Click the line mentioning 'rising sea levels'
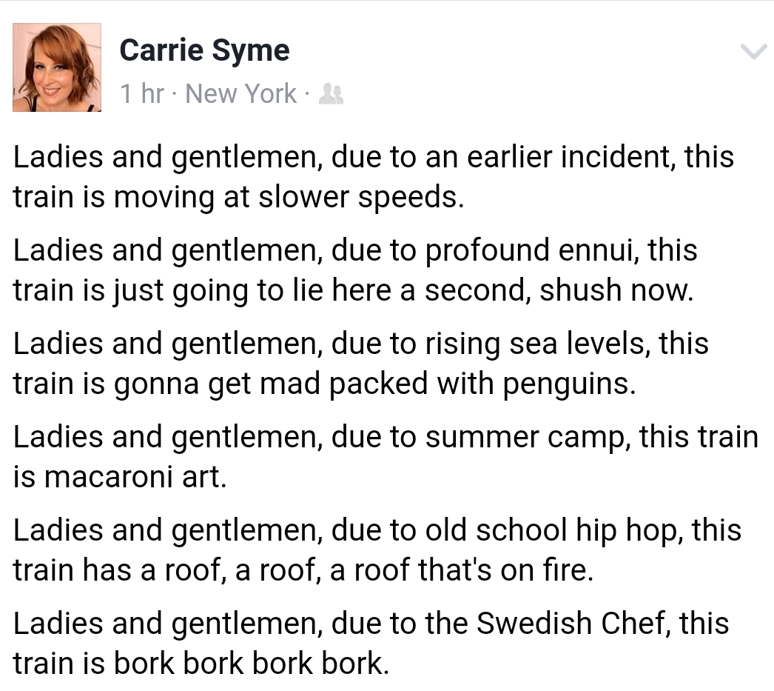The width and height of the screenshot is (774, 691). click(x=360, y=344)
